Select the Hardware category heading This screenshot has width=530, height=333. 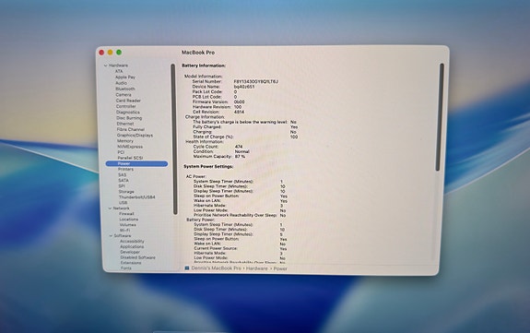coord(118,65)
